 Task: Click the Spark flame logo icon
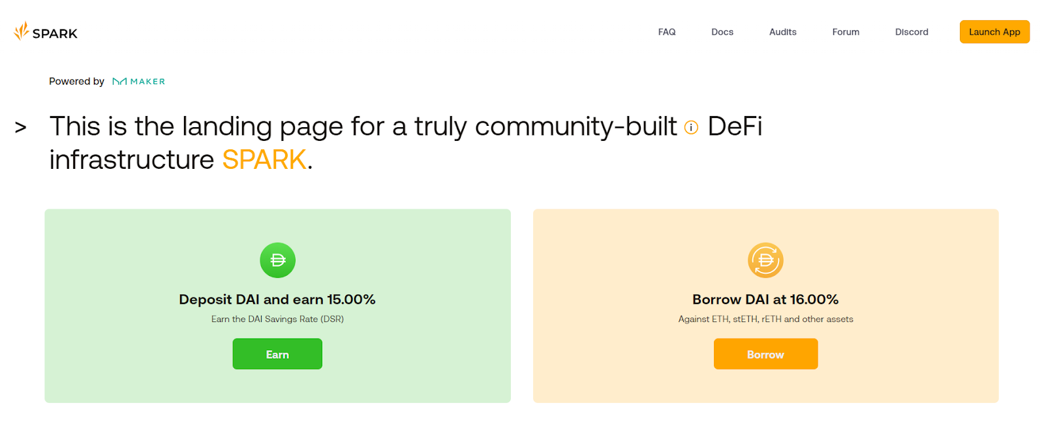[x=22, y=31]
